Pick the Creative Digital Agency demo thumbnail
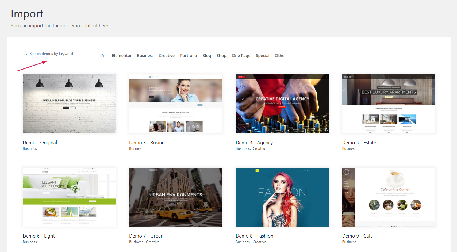The width and height of the screenshot is (457, 252). [x=282, y=104]
